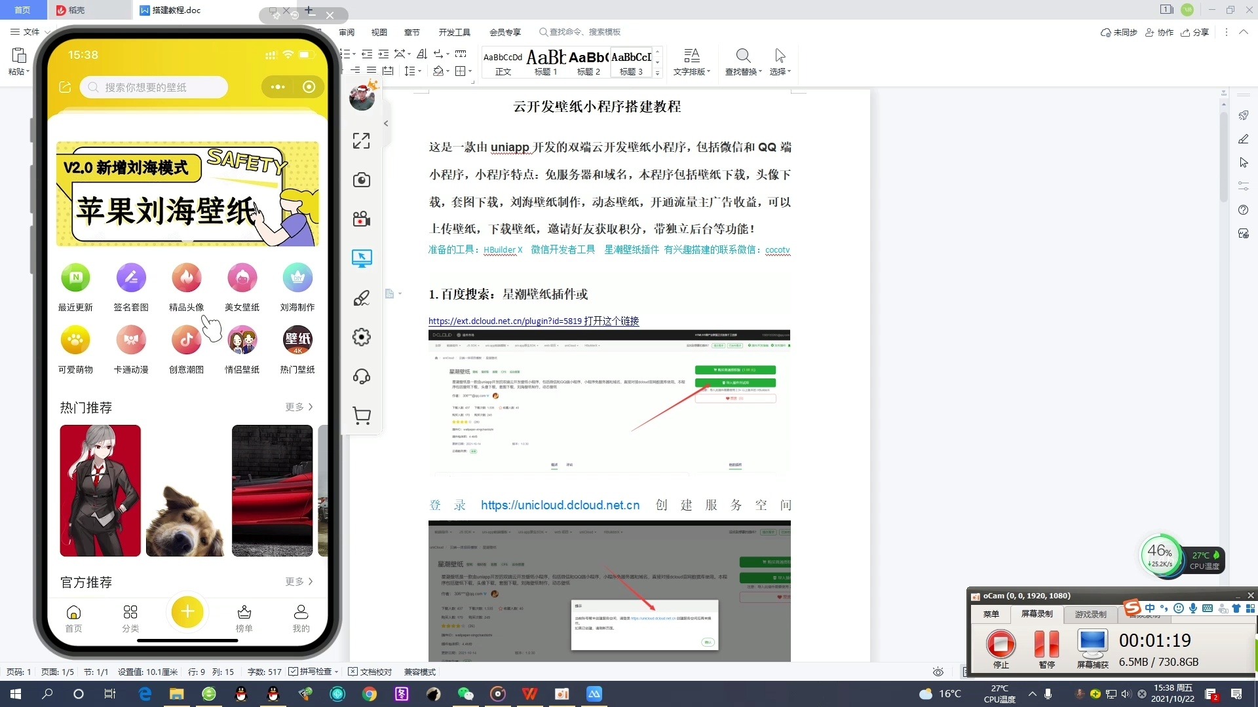This screenshot has width=1258, height=707.
Task: Click the document vertical scrollbar thumb
Action: (1223, 157)
